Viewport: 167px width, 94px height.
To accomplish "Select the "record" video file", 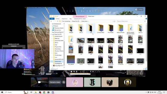I will coord(81,62).
